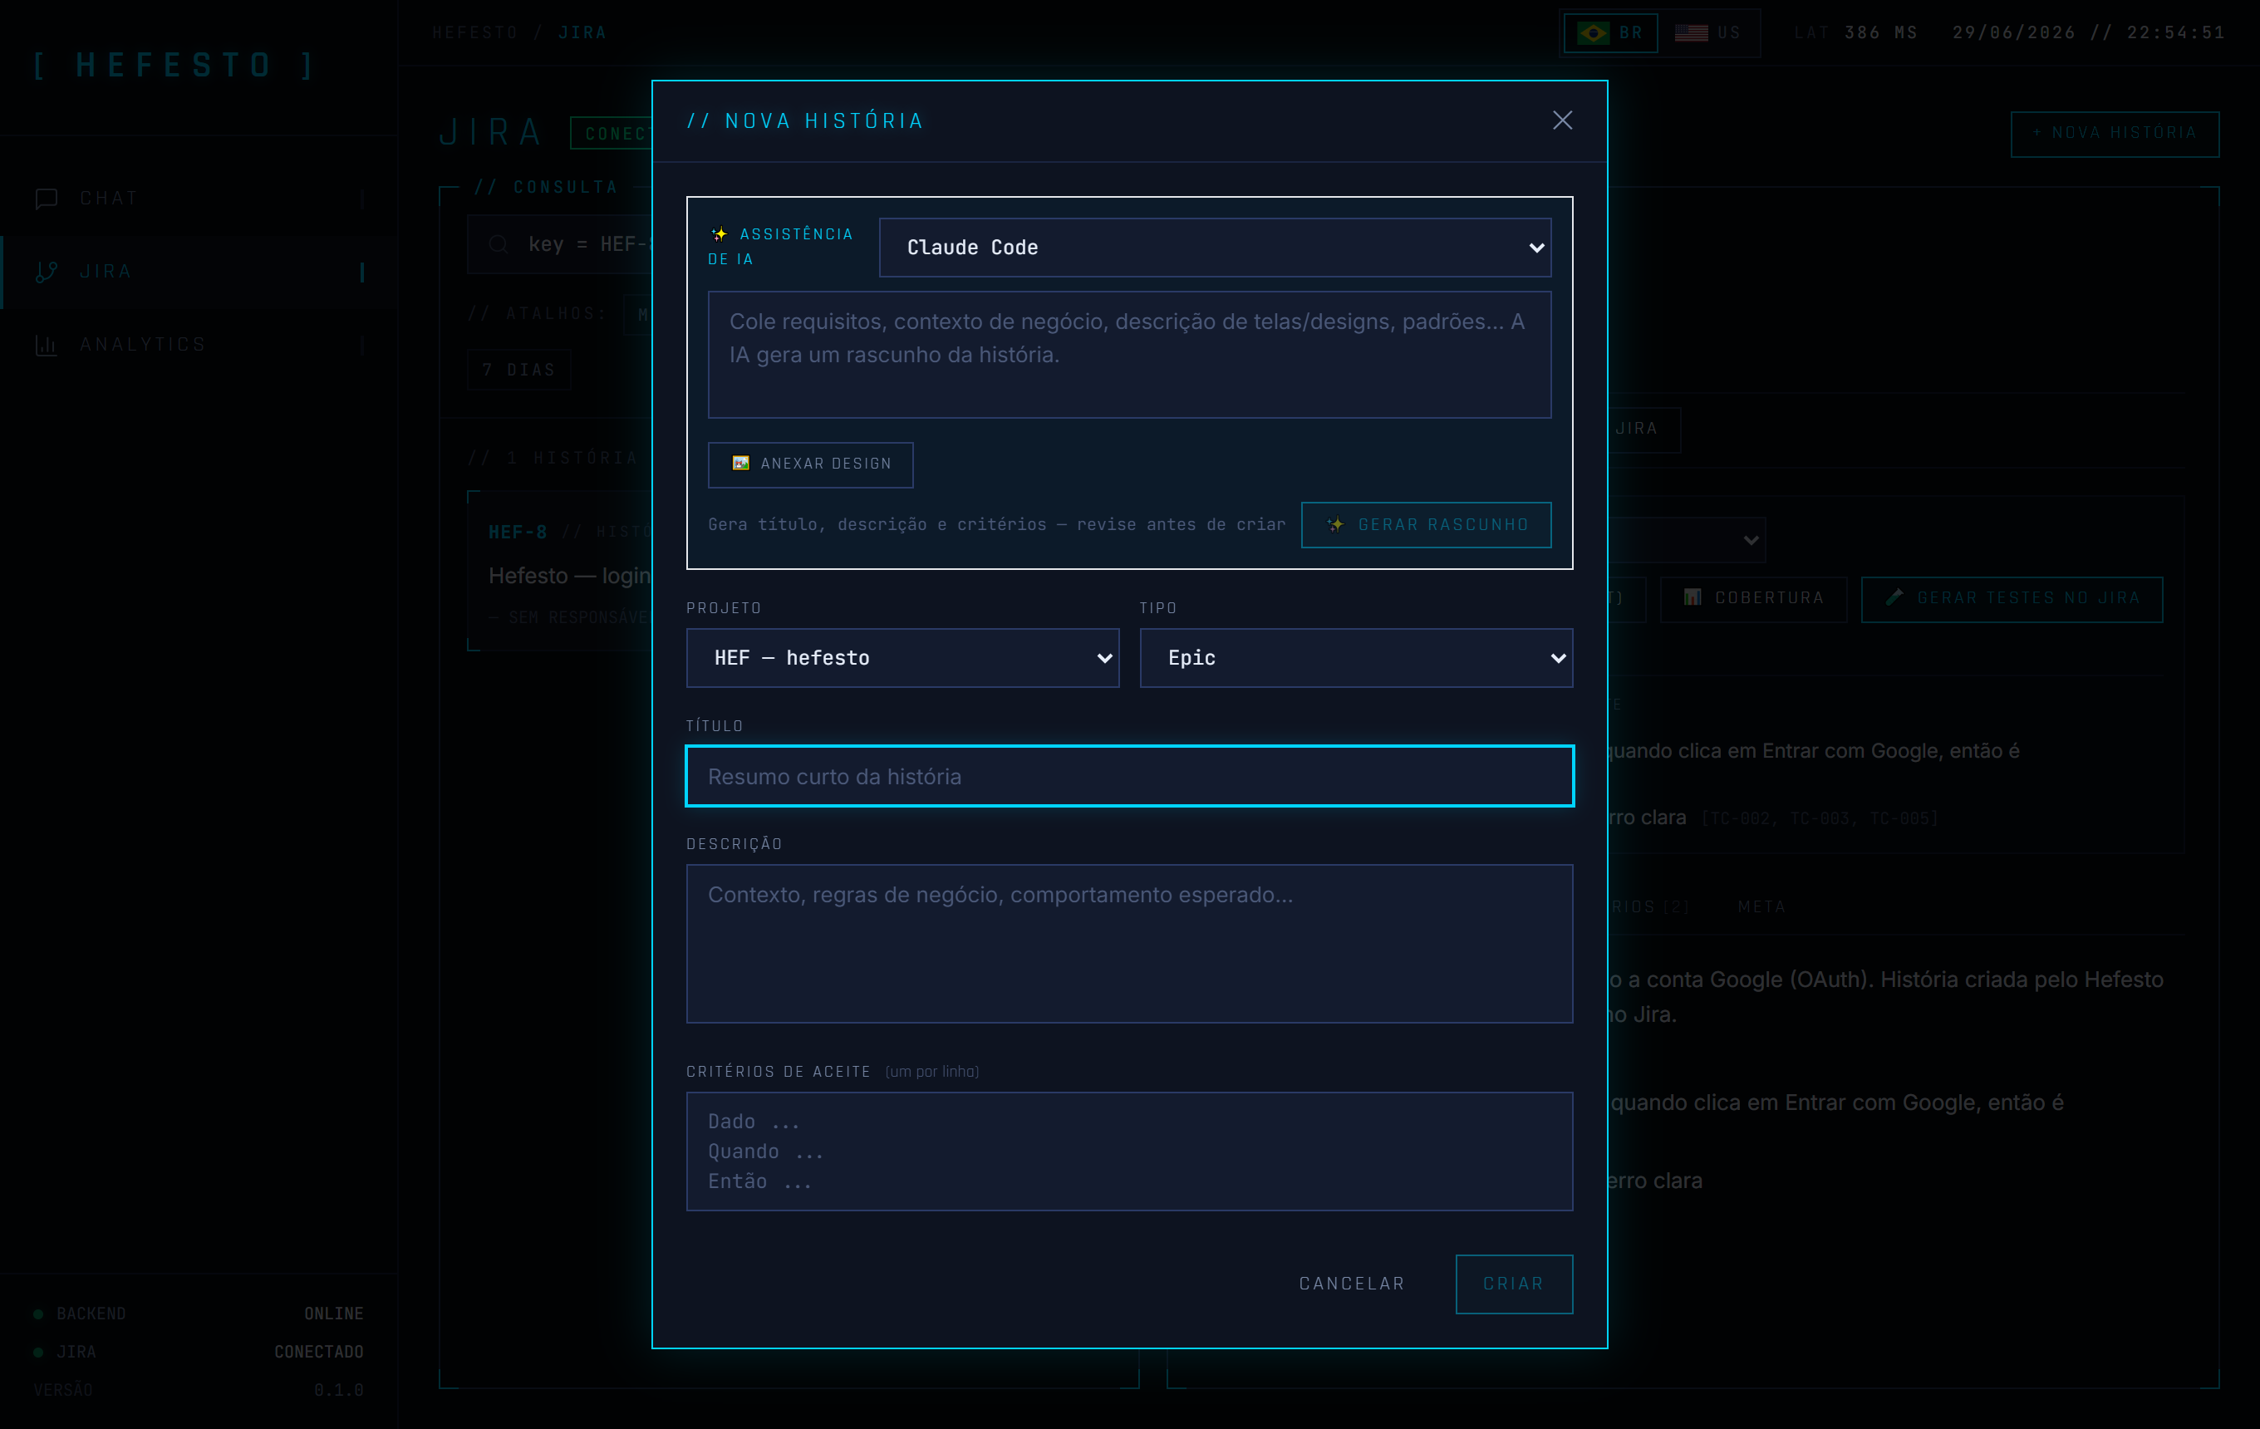Select the Meta tab in background panel

[1761, 907]
